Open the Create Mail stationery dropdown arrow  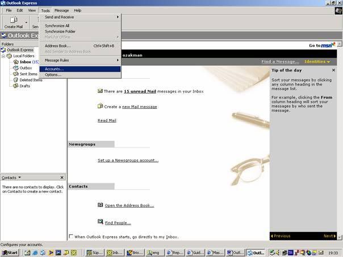[x=26, y=22]
